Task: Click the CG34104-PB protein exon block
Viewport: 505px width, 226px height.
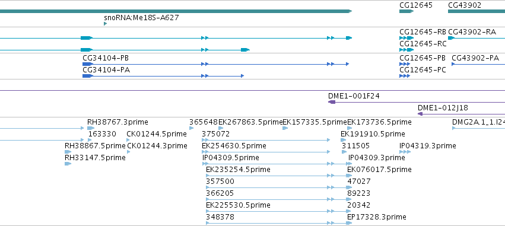Action: pos(88,64)
